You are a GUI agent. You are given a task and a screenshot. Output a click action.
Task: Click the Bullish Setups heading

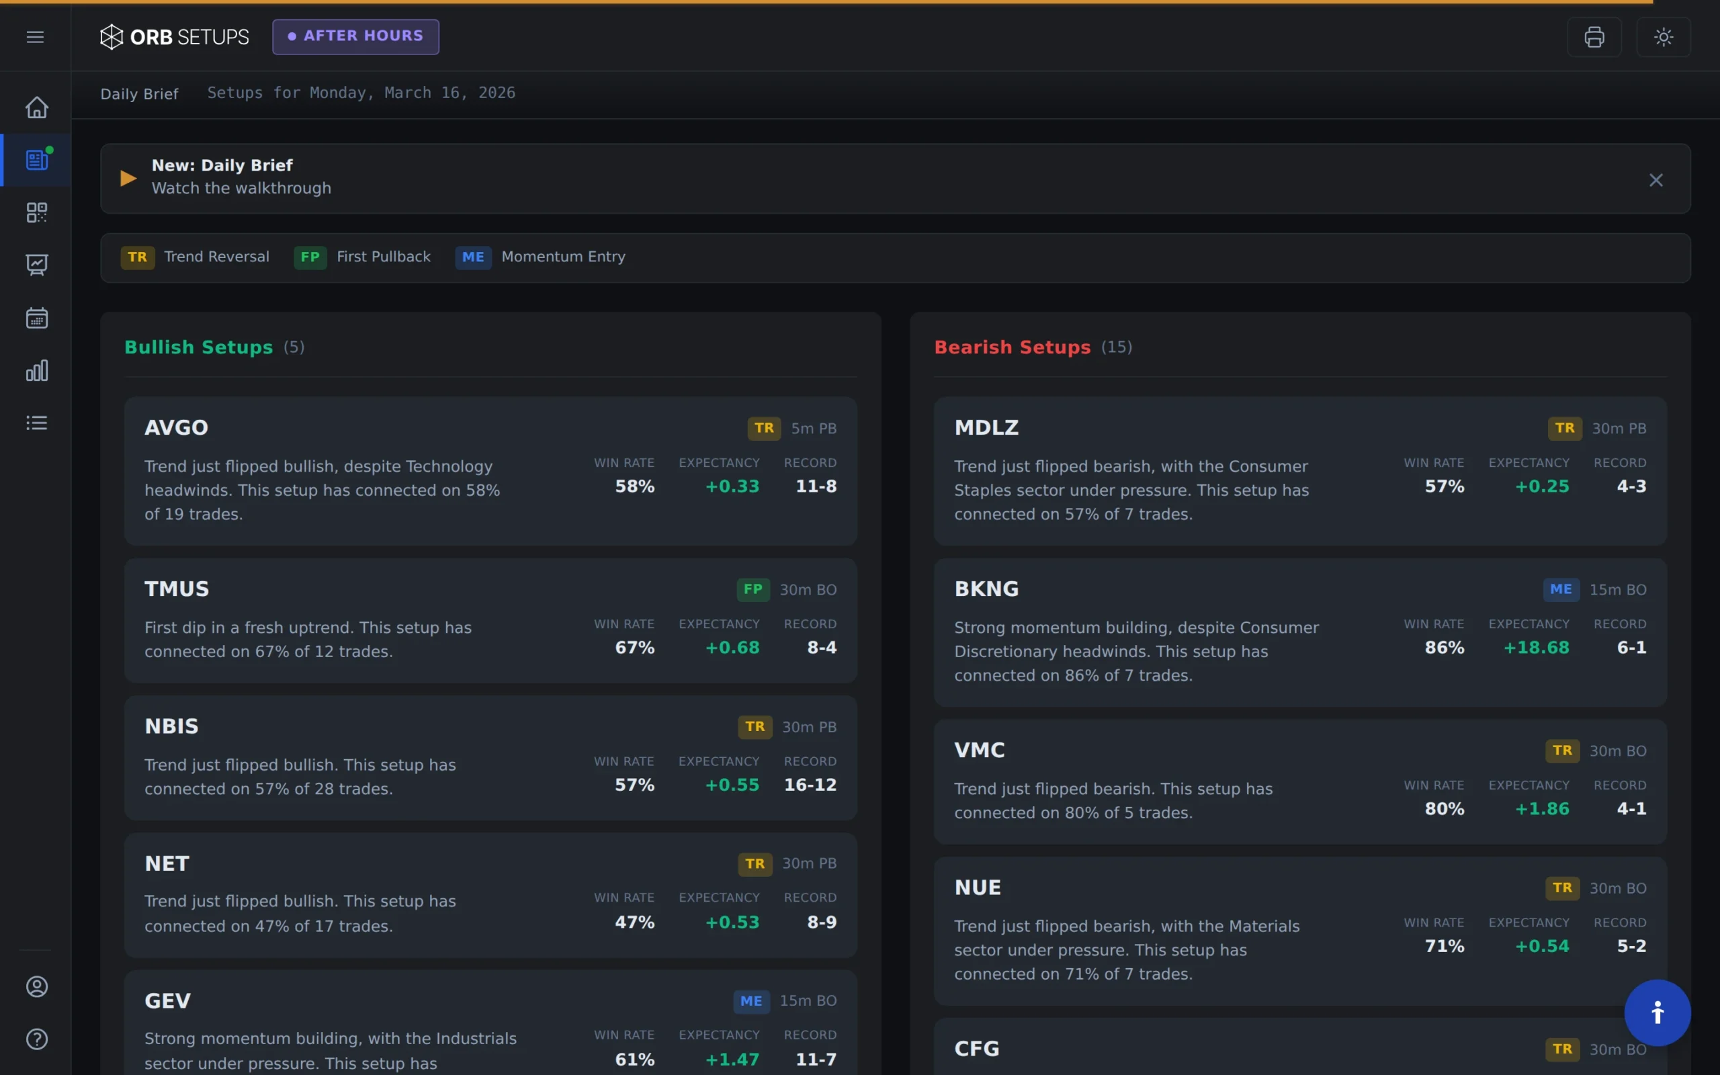[x=198, y=347]
